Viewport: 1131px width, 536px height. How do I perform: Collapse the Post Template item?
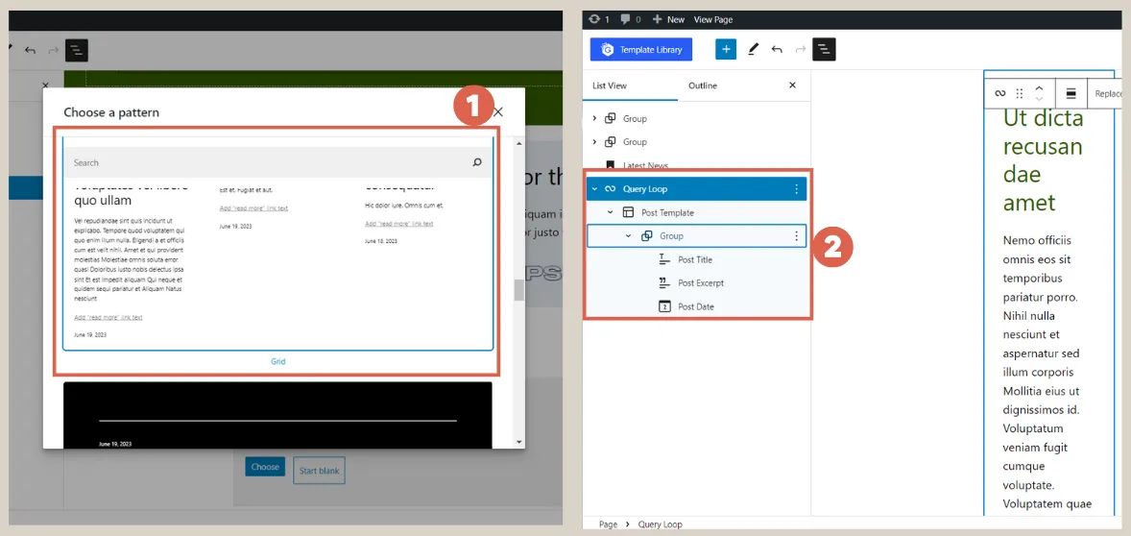tap(611, 213)
